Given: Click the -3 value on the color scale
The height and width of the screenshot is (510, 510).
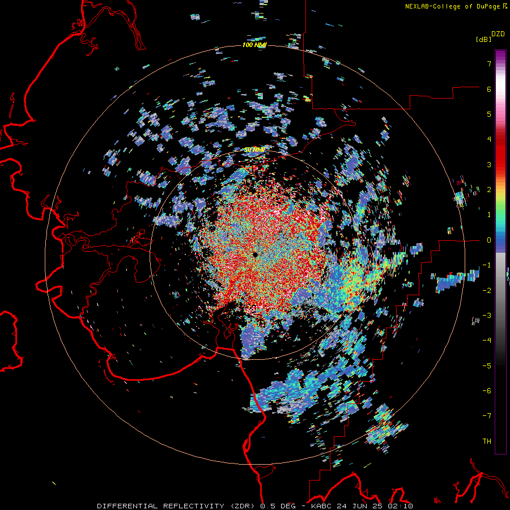Looking at the screenshot, I should coord(487,316).
